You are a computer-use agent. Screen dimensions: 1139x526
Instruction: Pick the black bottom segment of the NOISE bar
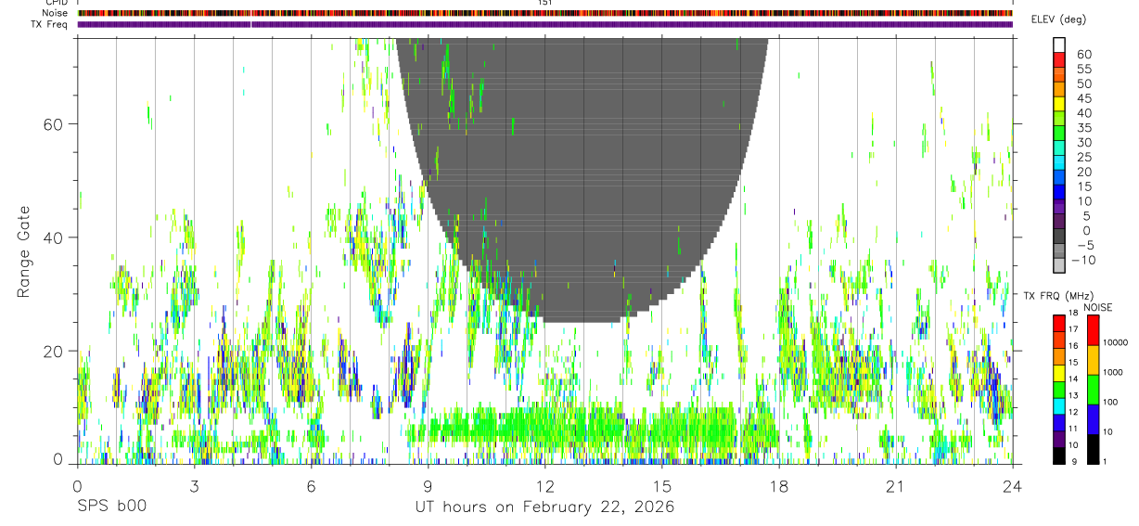1093,448
